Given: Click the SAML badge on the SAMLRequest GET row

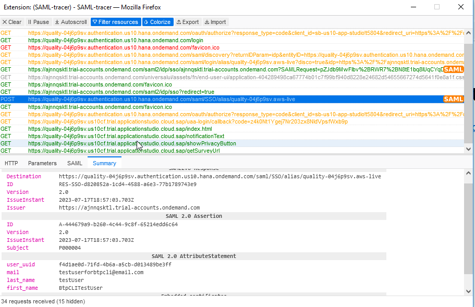Looking at the screenshot, I should (x=453, y=69).
